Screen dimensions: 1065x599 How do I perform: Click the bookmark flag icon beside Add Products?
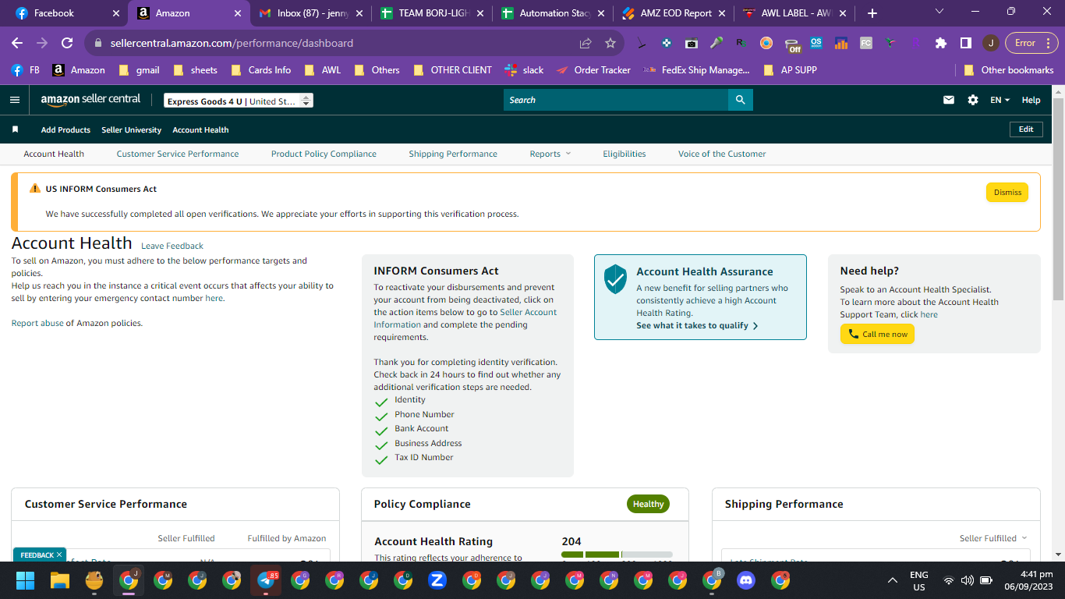pyautogui.click(x=15, y=129)
